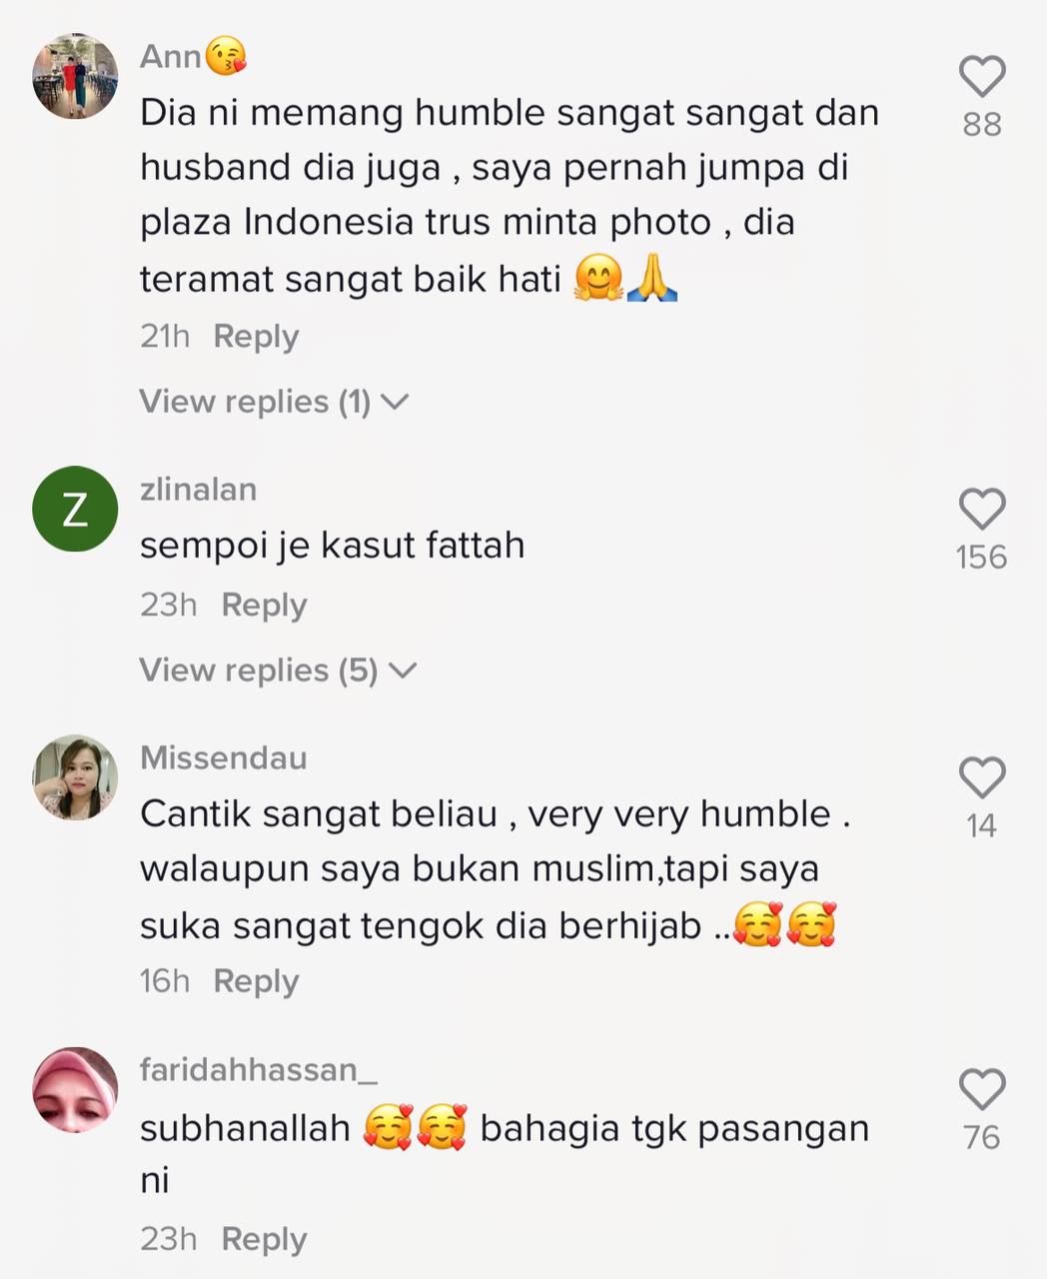The image size is (1047, 1279).
Task: Open faridahhassan_'s profile avatar
Action: click(76, 1089)
